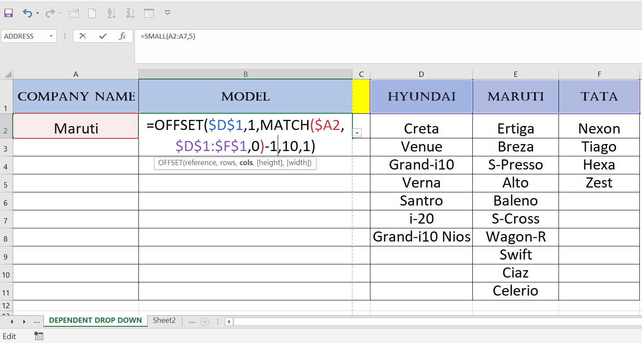
Task: Select column B header
Action: pos(245,74)
